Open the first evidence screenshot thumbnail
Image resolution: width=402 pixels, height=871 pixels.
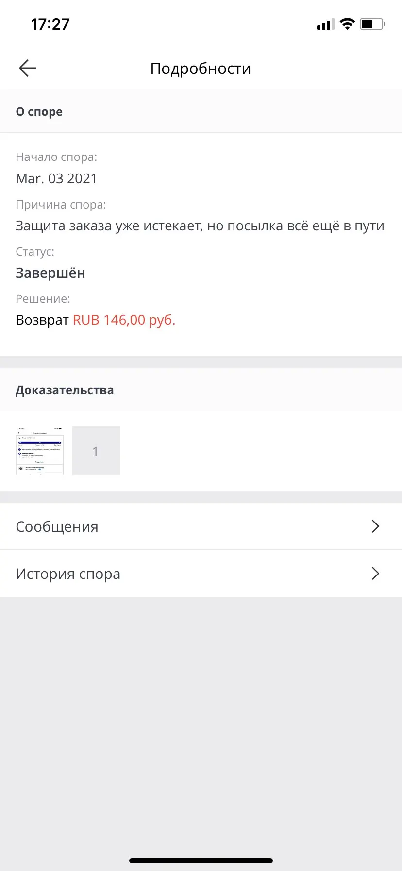(40, 451)
